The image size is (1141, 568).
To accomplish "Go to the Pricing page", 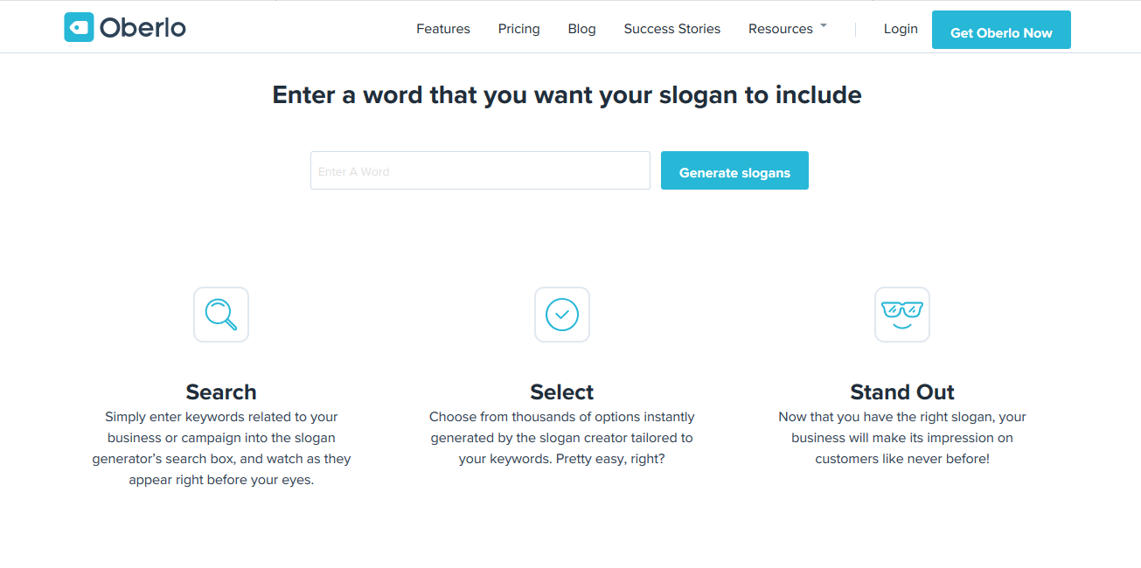I will tap(518, 29).
